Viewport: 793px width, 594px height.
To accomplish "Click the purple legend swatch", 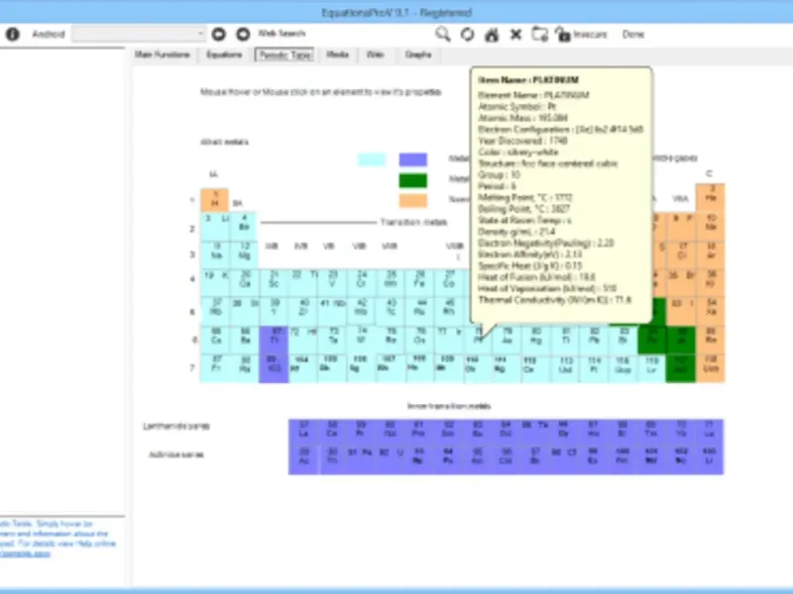I will [x=412, y=159].
